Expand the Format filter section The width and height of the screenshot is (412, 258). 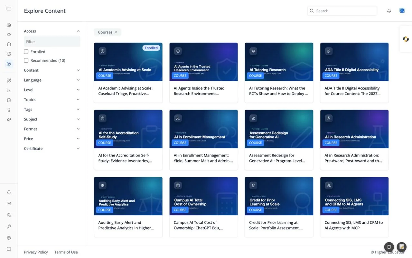(52, 129)
